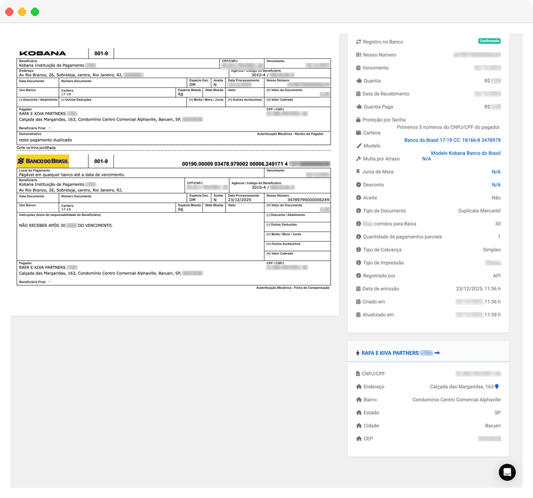Select the gavel icon for Multa por Atraso

(x=358, y=159)
